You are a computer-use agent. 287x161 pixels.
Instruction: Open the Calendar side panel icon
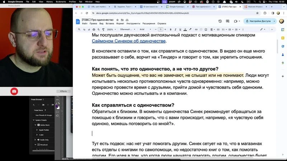pos(283,30)
